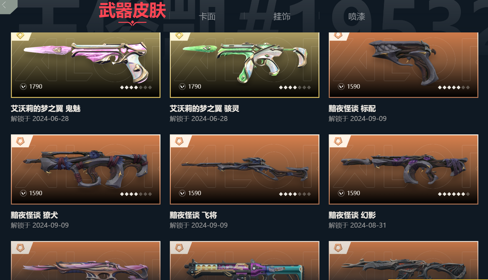Screen dimensions: 488x280
Task: Click the 艾沃莉的梦之翼 骇灵 title text
Action: [205, 109]
